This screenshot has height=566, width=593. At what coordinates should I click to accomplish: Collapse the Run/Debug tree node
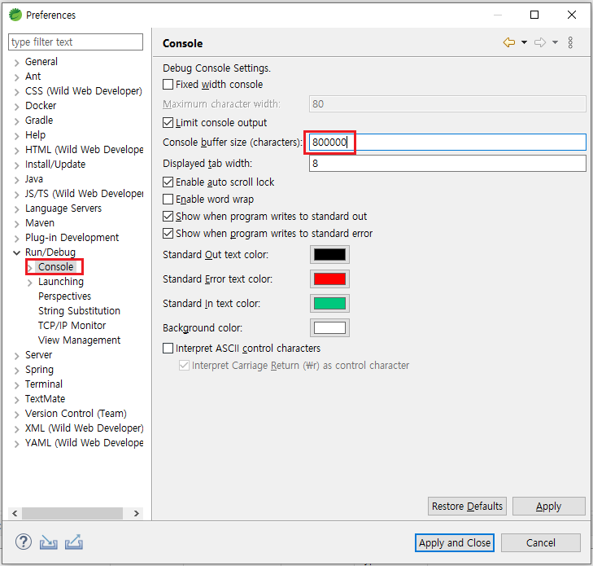(16, 252)
